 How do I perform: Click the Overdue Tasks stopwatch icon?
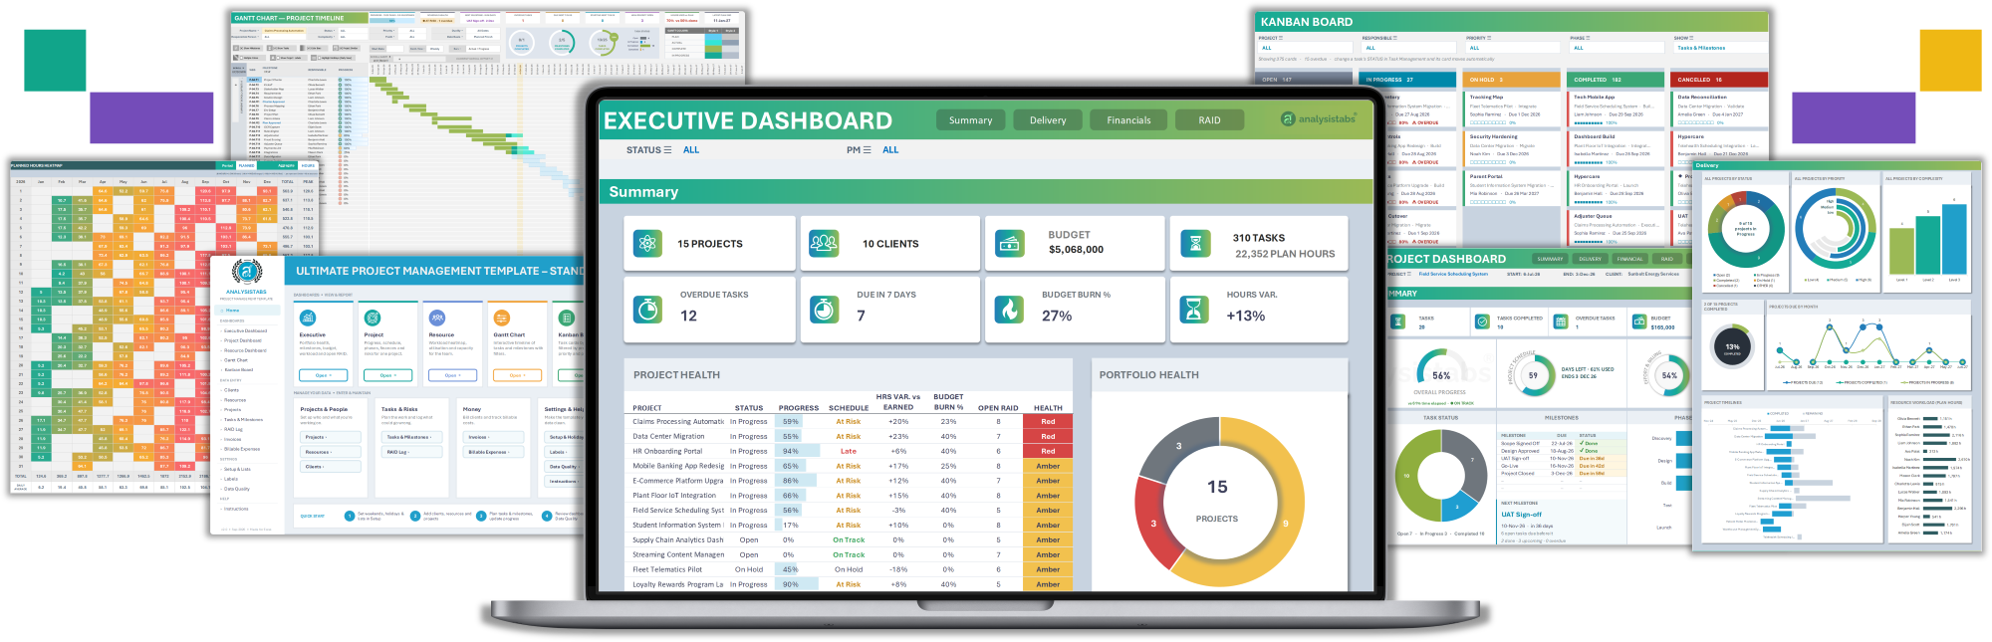click(648, 310)
